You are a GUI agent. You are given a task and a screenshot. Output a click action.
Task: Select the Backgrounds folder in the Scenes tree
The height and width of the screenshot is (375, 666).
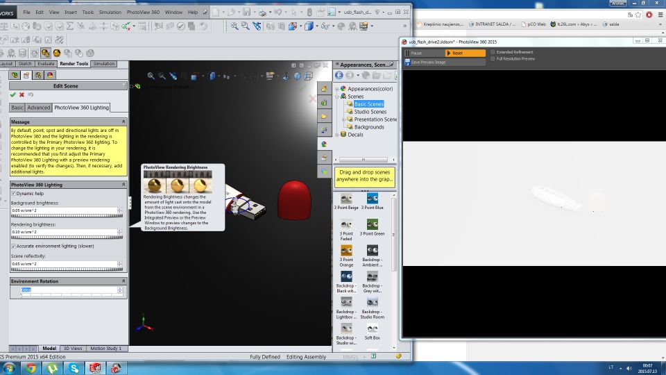point(369,127)
